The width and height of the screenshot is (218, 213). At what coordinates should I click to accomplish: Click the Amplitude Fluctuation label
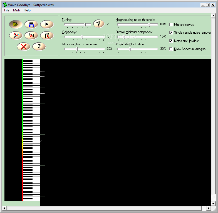[130, 44]
